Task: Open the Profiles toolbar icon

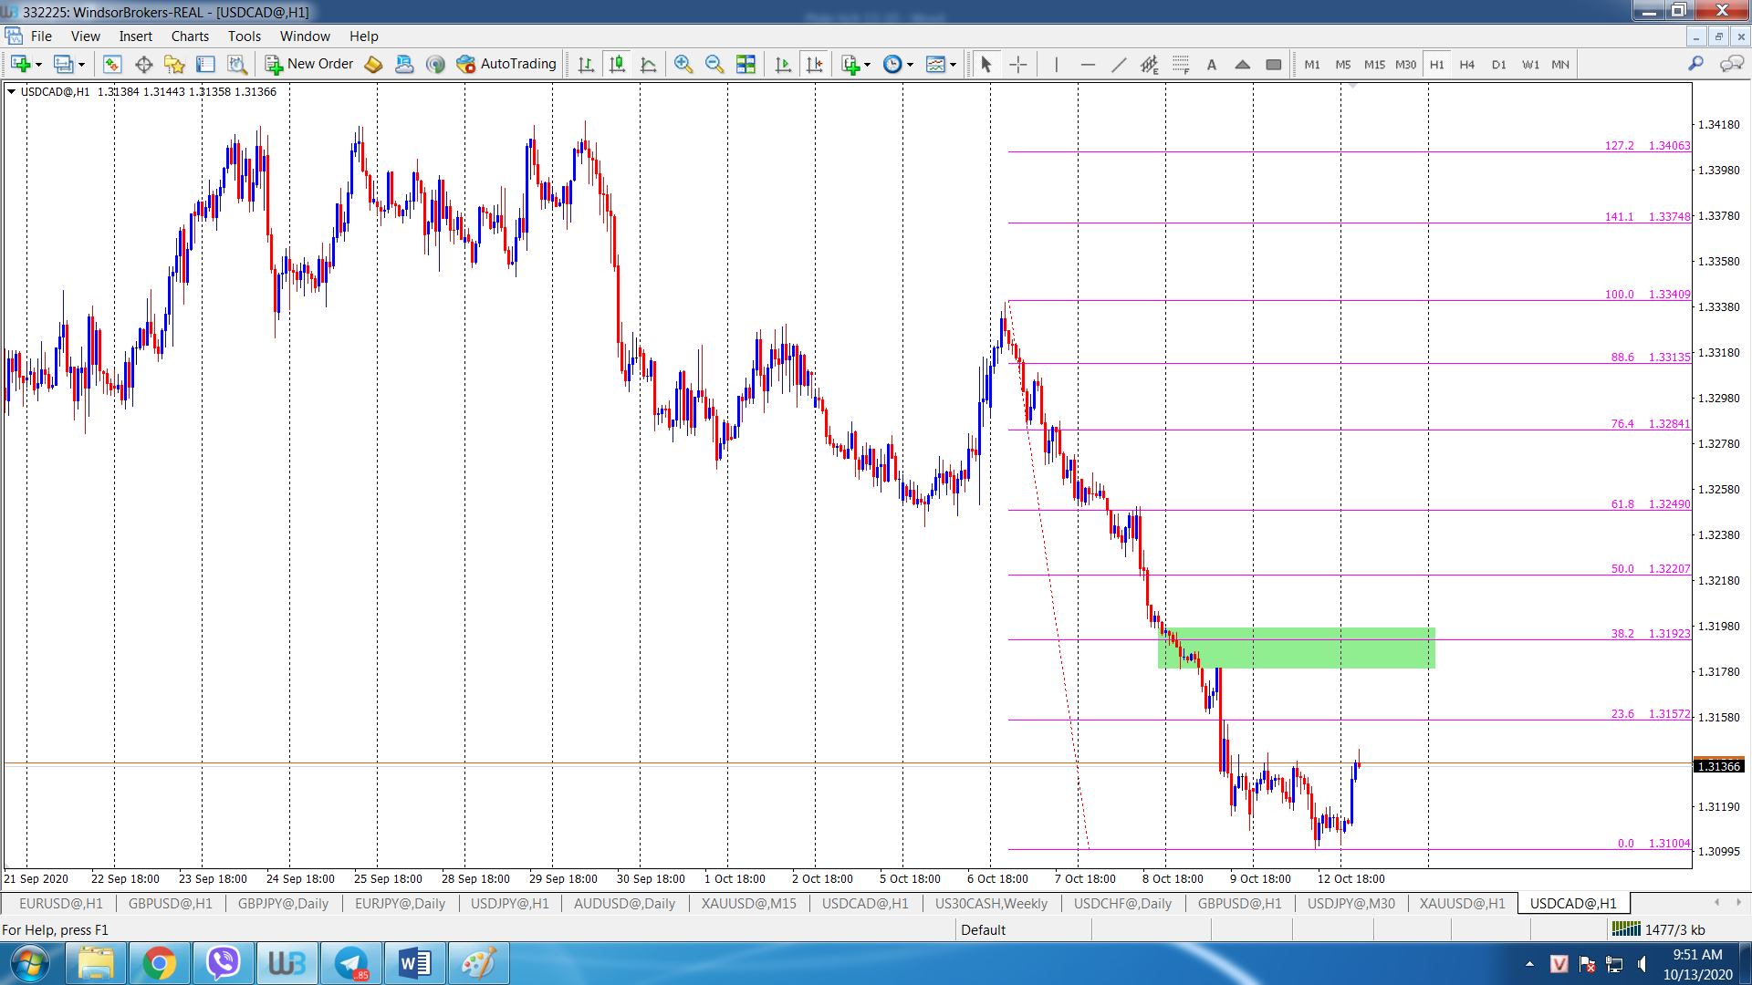Action: coord(63,64)
